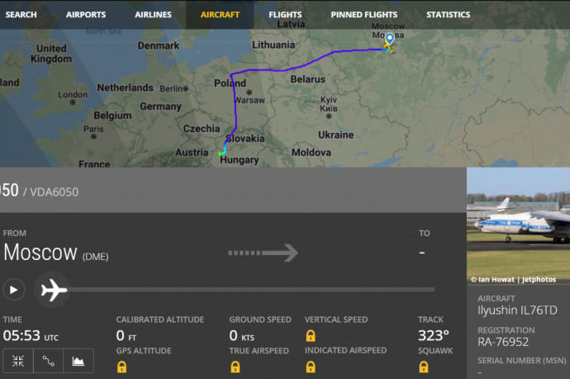Click the Indicated Airspeed lock icon
570x379 pixels.
[311, 366]
